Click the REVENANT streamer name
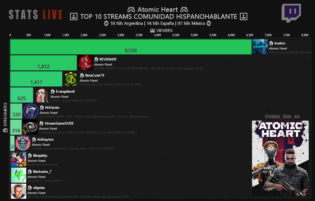This screenshot has width=315, height=201. pos(108,59)
